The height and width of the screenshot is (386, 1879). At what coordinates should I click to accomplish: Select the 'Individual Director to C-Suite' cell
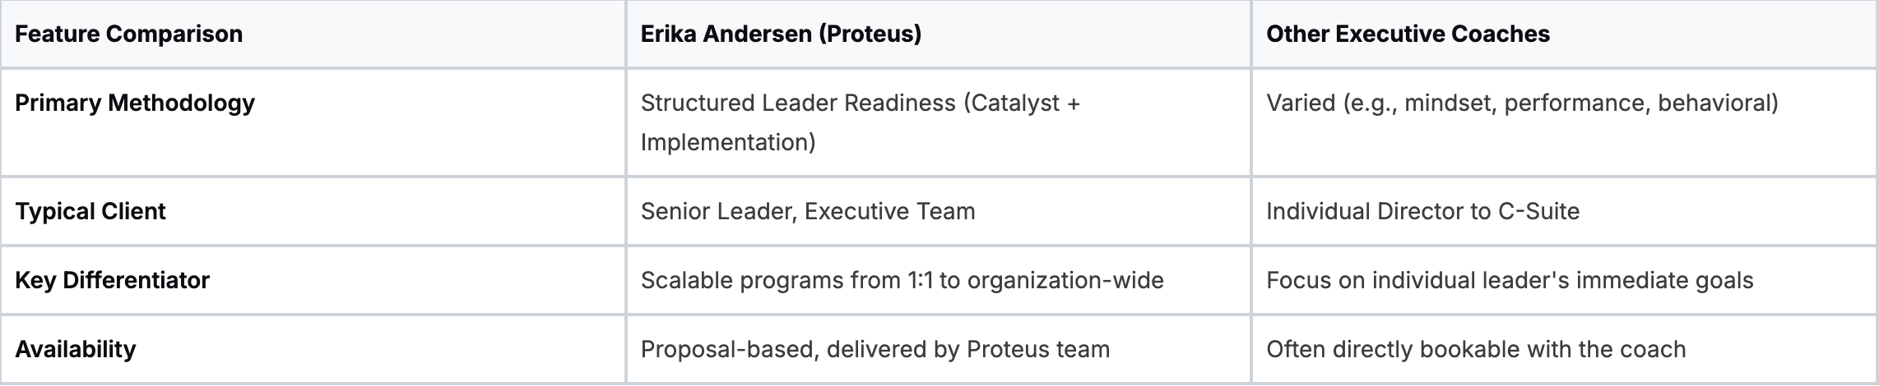pos(1422,211)
